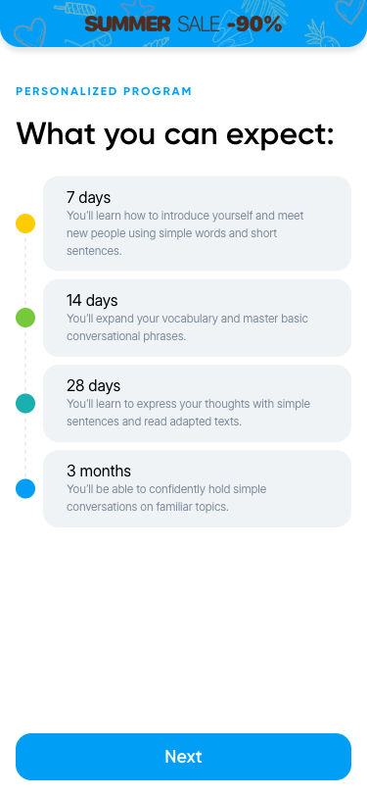The image size is (367, 796).
Task: Click the 28 days title text
Action: (93, 386)
